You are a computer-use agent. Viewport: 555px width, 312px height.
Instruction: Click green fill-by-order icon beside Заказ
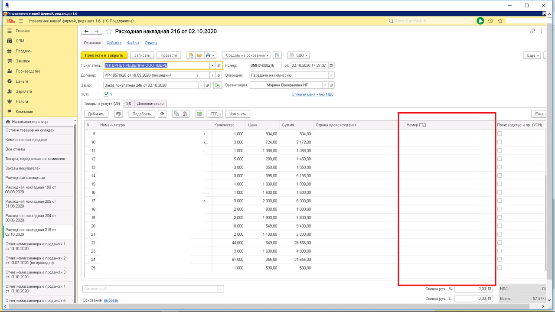click(x=218, y=85)
